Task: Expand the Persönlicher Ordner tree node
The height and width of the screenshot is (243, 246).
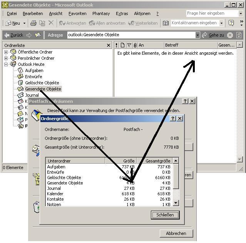Action: pos(6,58)
